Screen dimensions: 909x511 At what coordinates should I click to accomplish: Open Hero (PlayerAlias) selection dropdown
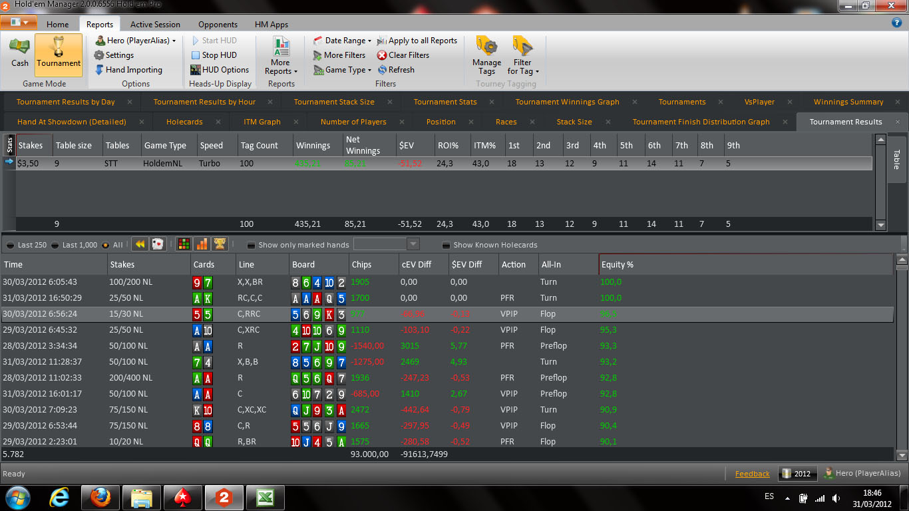point(136,41)
